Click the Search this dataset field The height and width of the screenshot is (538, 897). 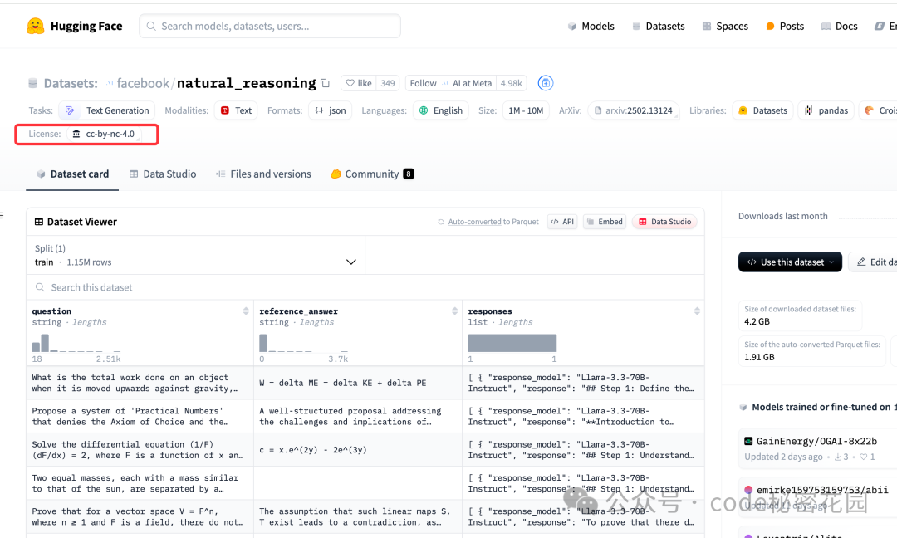[x=365, y=287]
